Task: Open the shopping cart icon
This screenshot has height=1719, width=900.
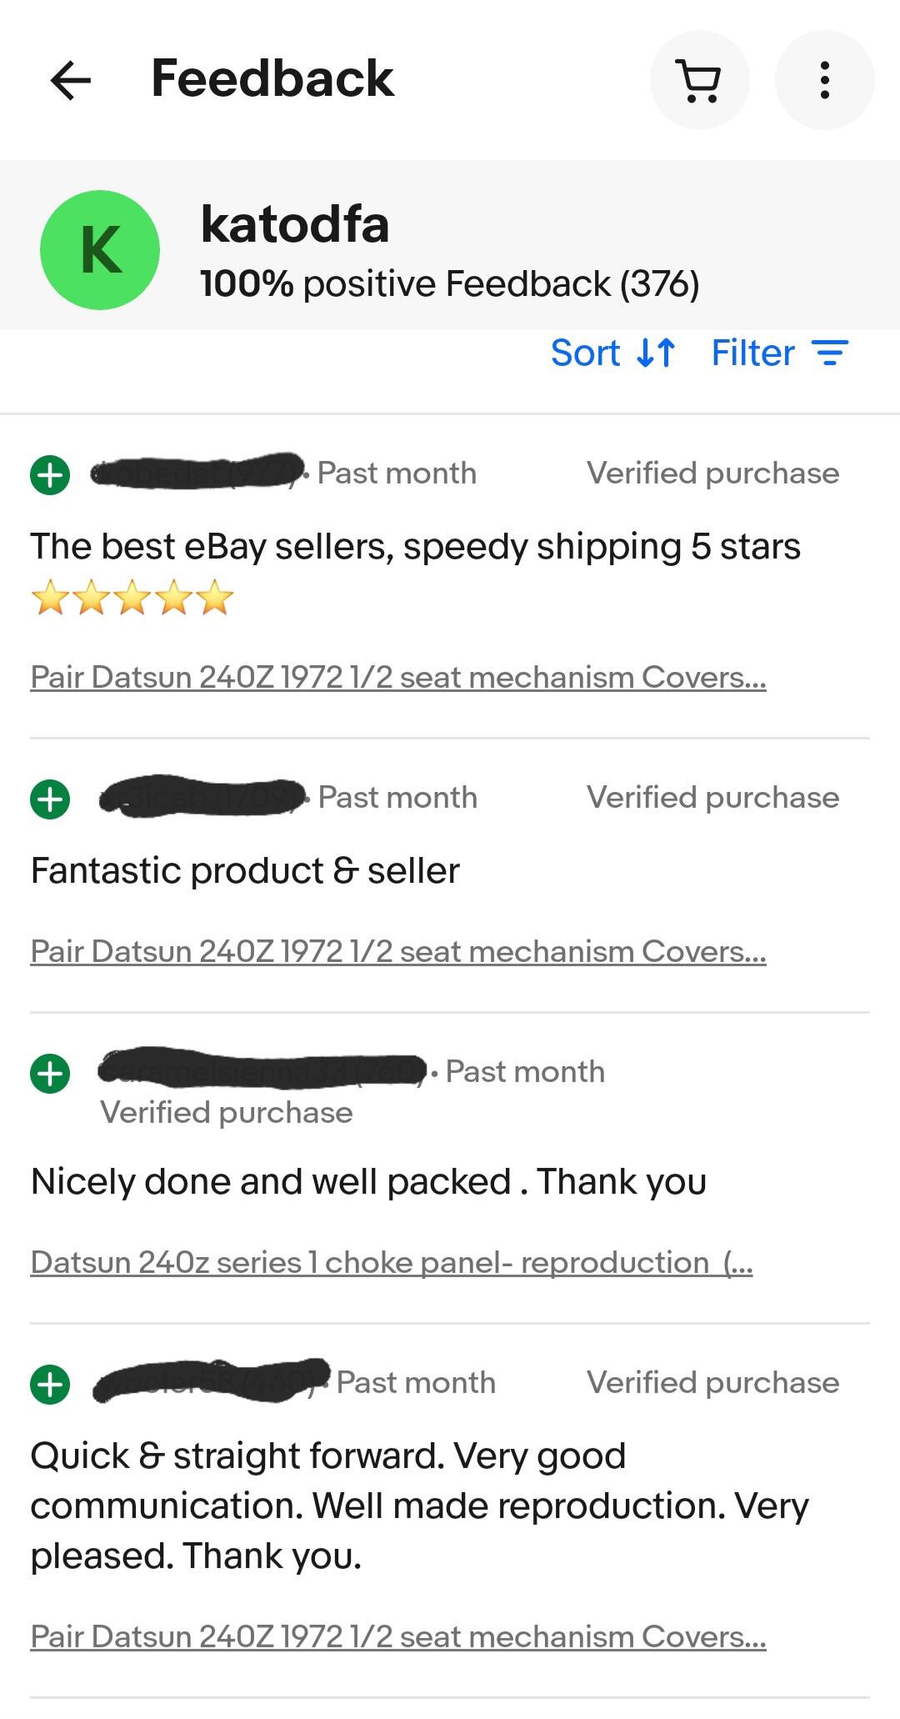Action: click(699, 80)
